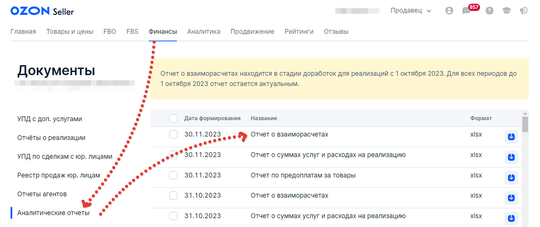The image size is (540, 227).
Task: Expand the Продавец role dropdown
Action: 411,11
